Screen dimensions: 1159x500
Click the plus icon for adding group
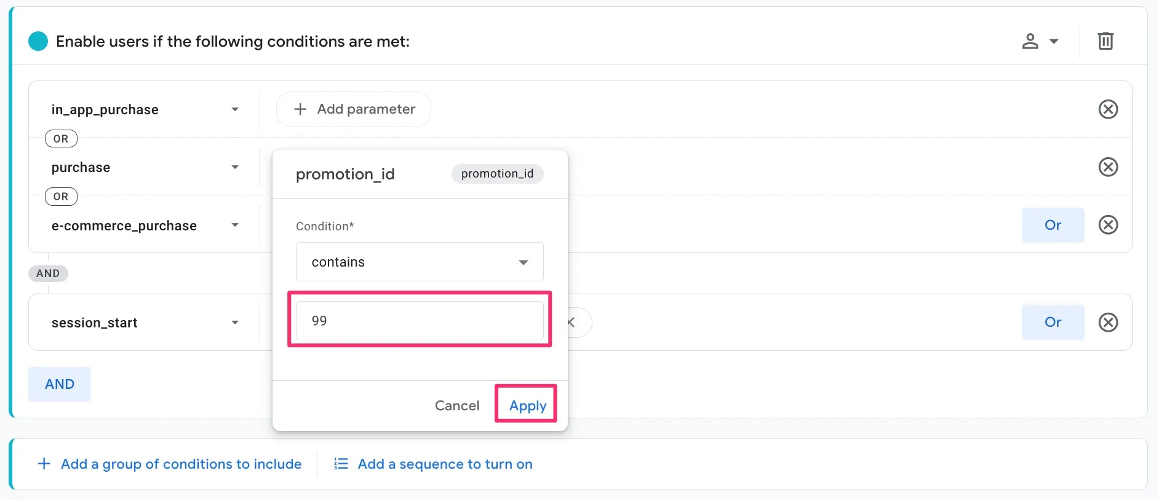(x=44, y=464)
